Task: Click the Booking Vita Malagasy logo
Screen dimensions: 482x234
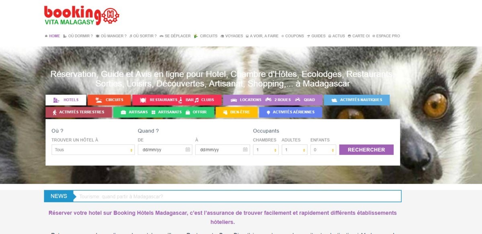Action: [82, 15]
